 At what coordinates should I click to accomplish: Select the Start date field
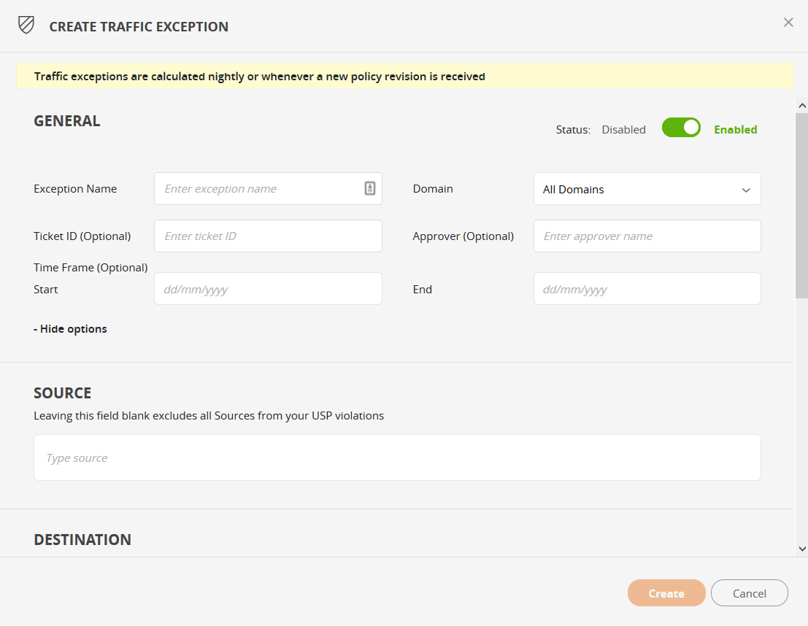click(268, 289)
